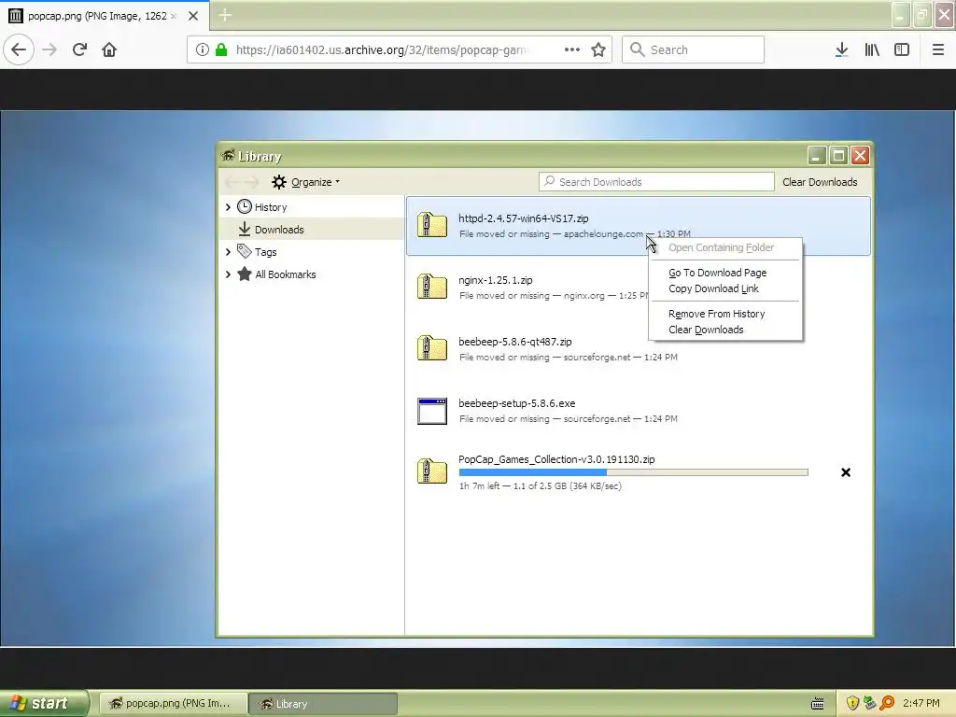The height and width of the screenshot is (717, 956).
Task: Minimize the Library window
Action: [x=816, y=156]
